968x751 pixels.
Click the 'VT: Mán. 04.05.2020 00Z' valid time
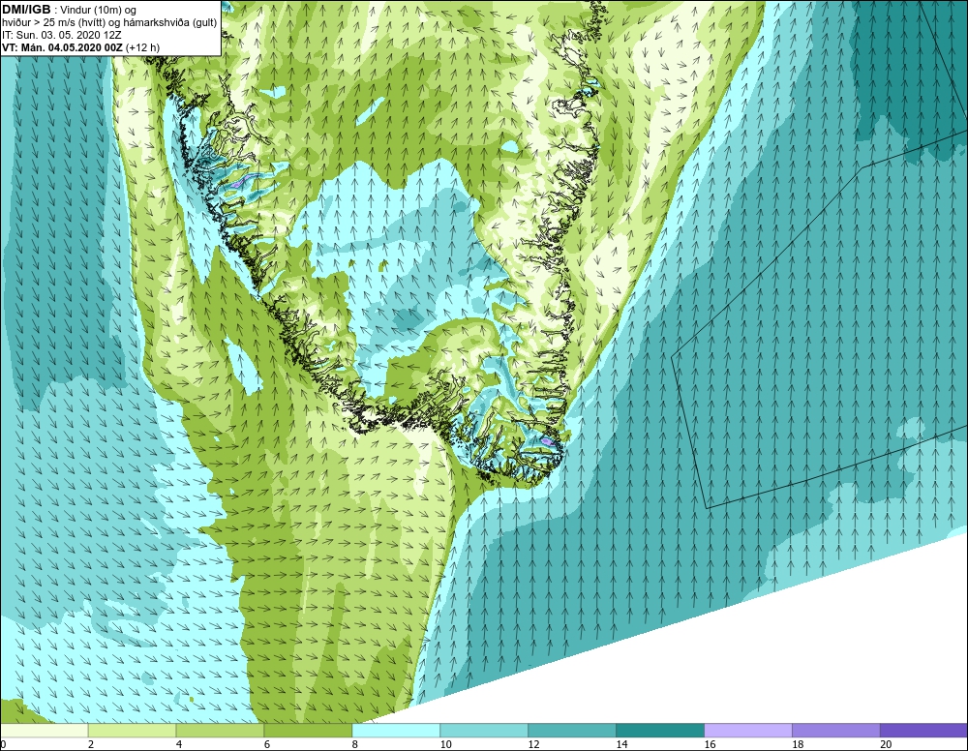pos(62,47)
